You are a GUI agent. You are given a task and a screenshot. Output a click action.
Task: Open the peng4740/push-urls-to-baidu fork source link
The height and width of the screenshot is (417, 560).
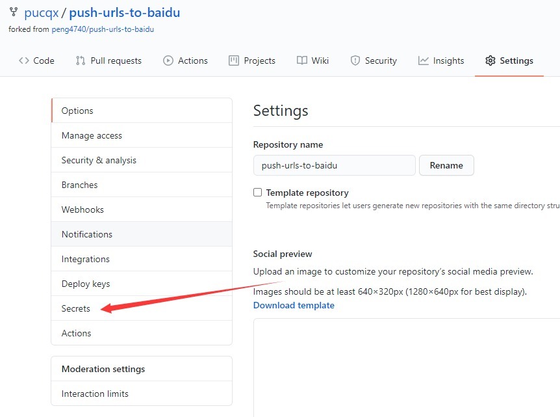tap(103, 29)
